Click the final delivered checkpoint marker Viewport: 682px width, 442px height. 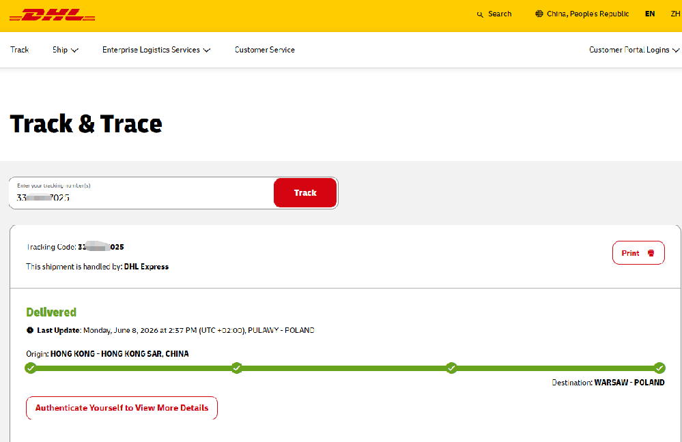click(x=659, y=368)
